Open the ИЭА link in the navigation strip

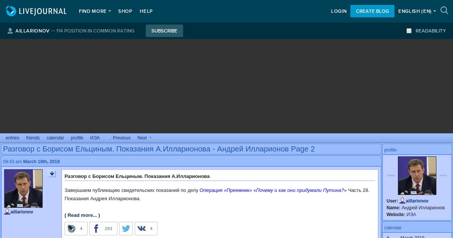(95, 138)
